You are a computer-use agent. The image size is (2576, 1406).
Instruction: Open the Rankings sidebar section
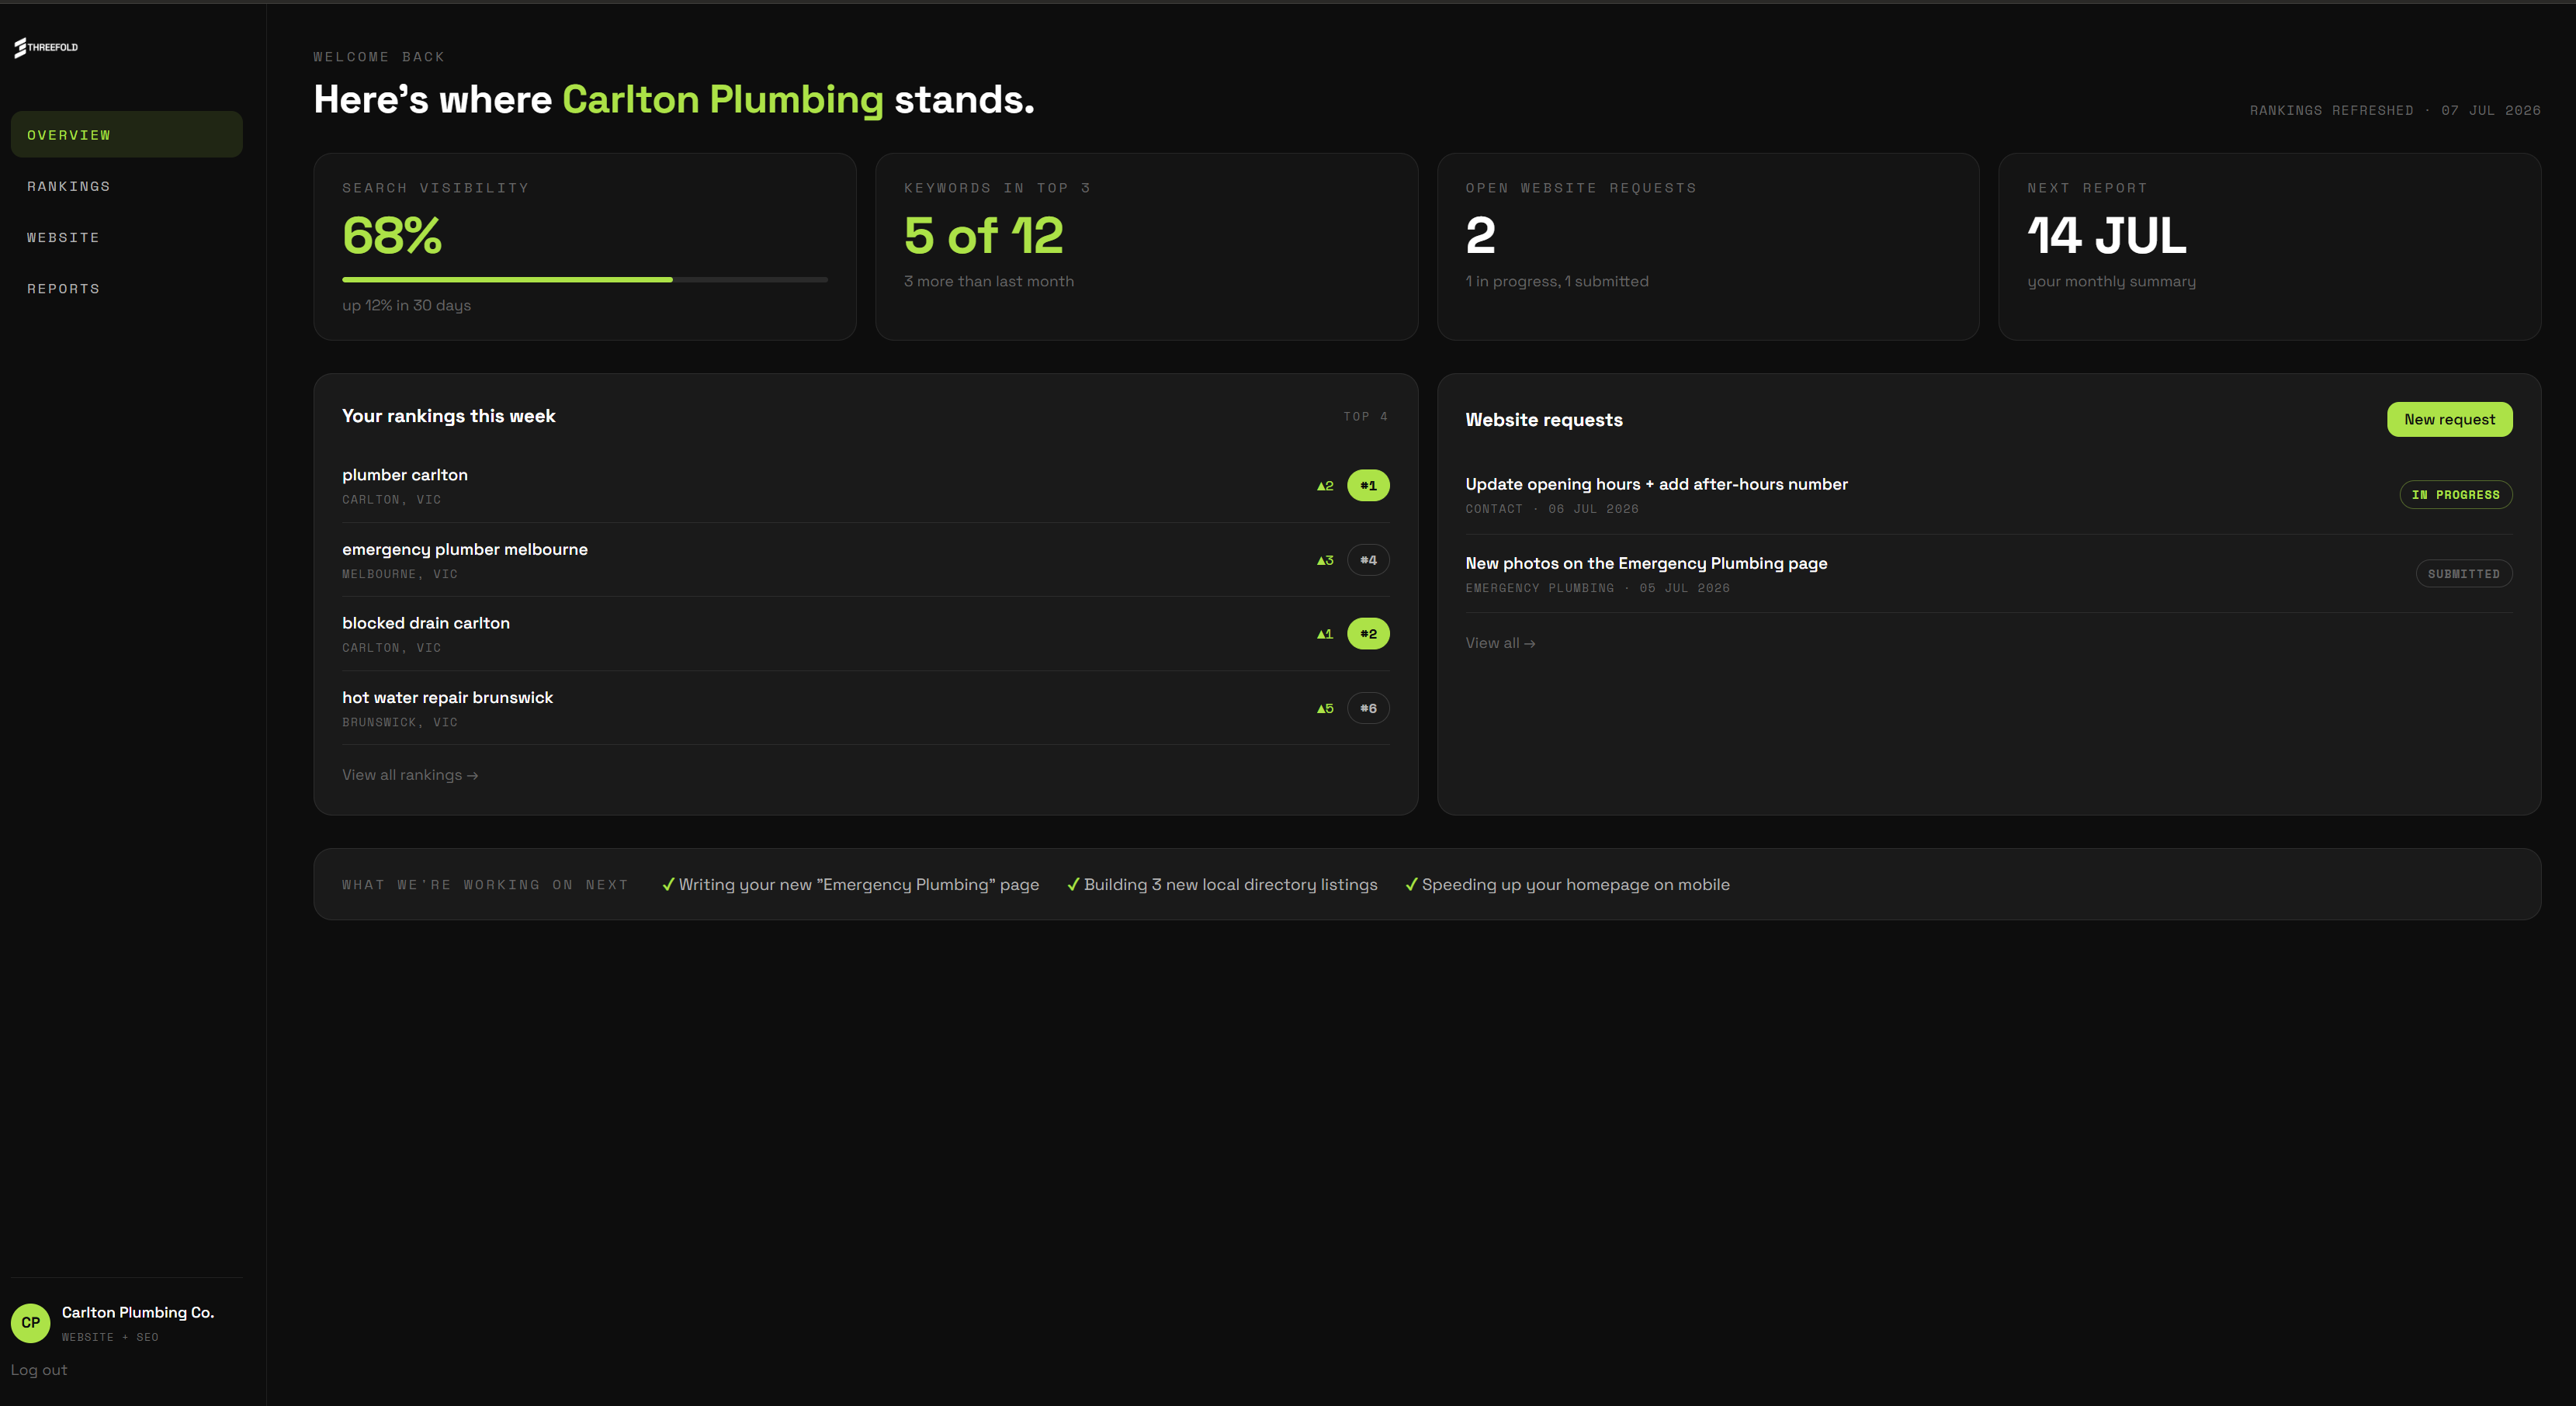[127, 186]
